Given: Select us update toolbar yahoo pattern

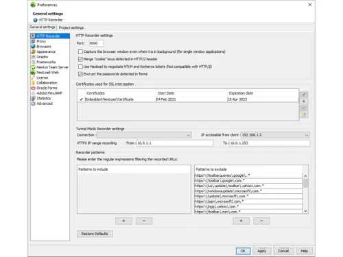Looking at the screenshot, I should click(248, 186).
